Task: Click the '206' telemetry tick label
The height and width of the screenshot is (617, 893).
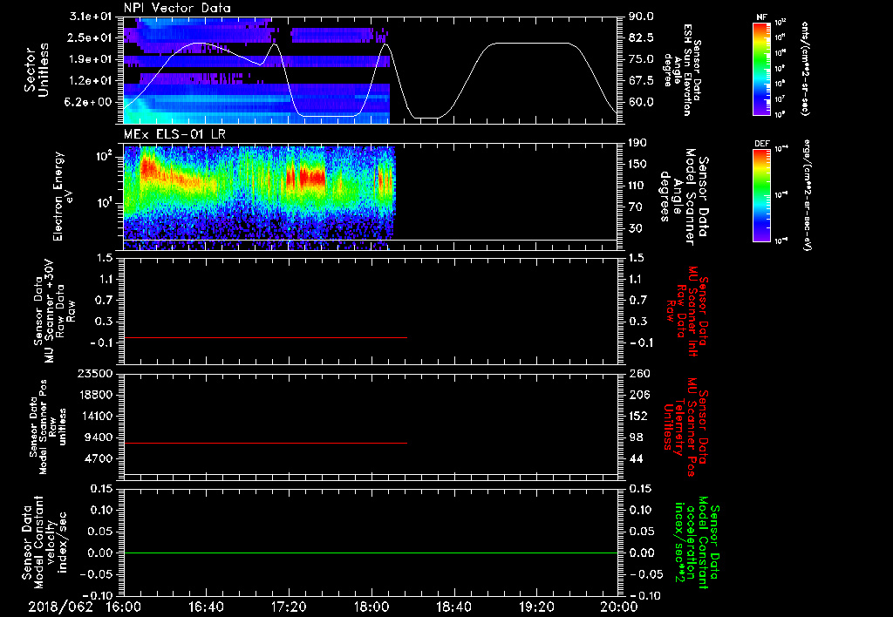Action: pos(637,395)
